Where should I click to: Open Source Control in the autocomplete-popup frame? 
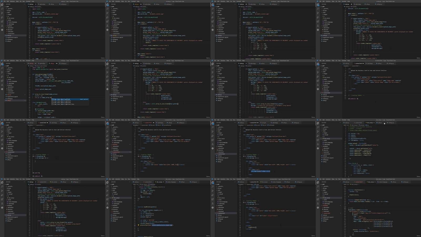[2, 72]
